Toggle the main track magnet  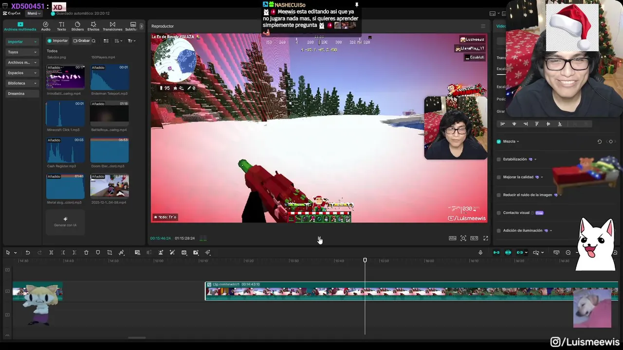tap(496, 252)
